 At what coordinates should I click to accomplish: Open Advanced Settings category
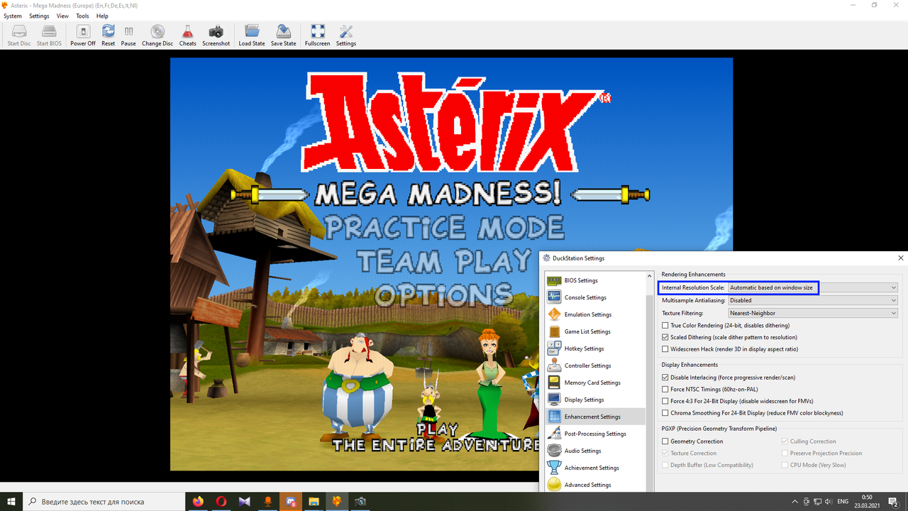(x=595, y=485)
